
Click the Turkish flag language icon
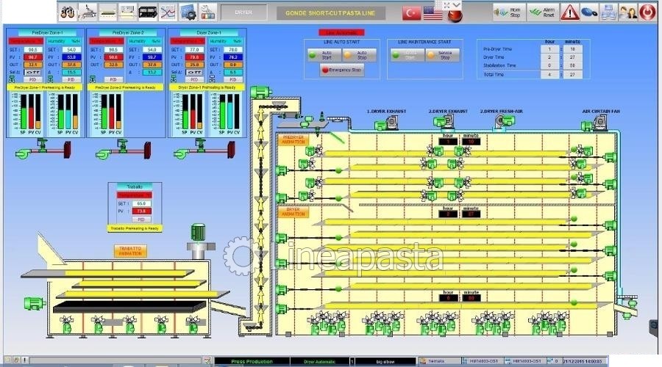[x=411, y=12]
